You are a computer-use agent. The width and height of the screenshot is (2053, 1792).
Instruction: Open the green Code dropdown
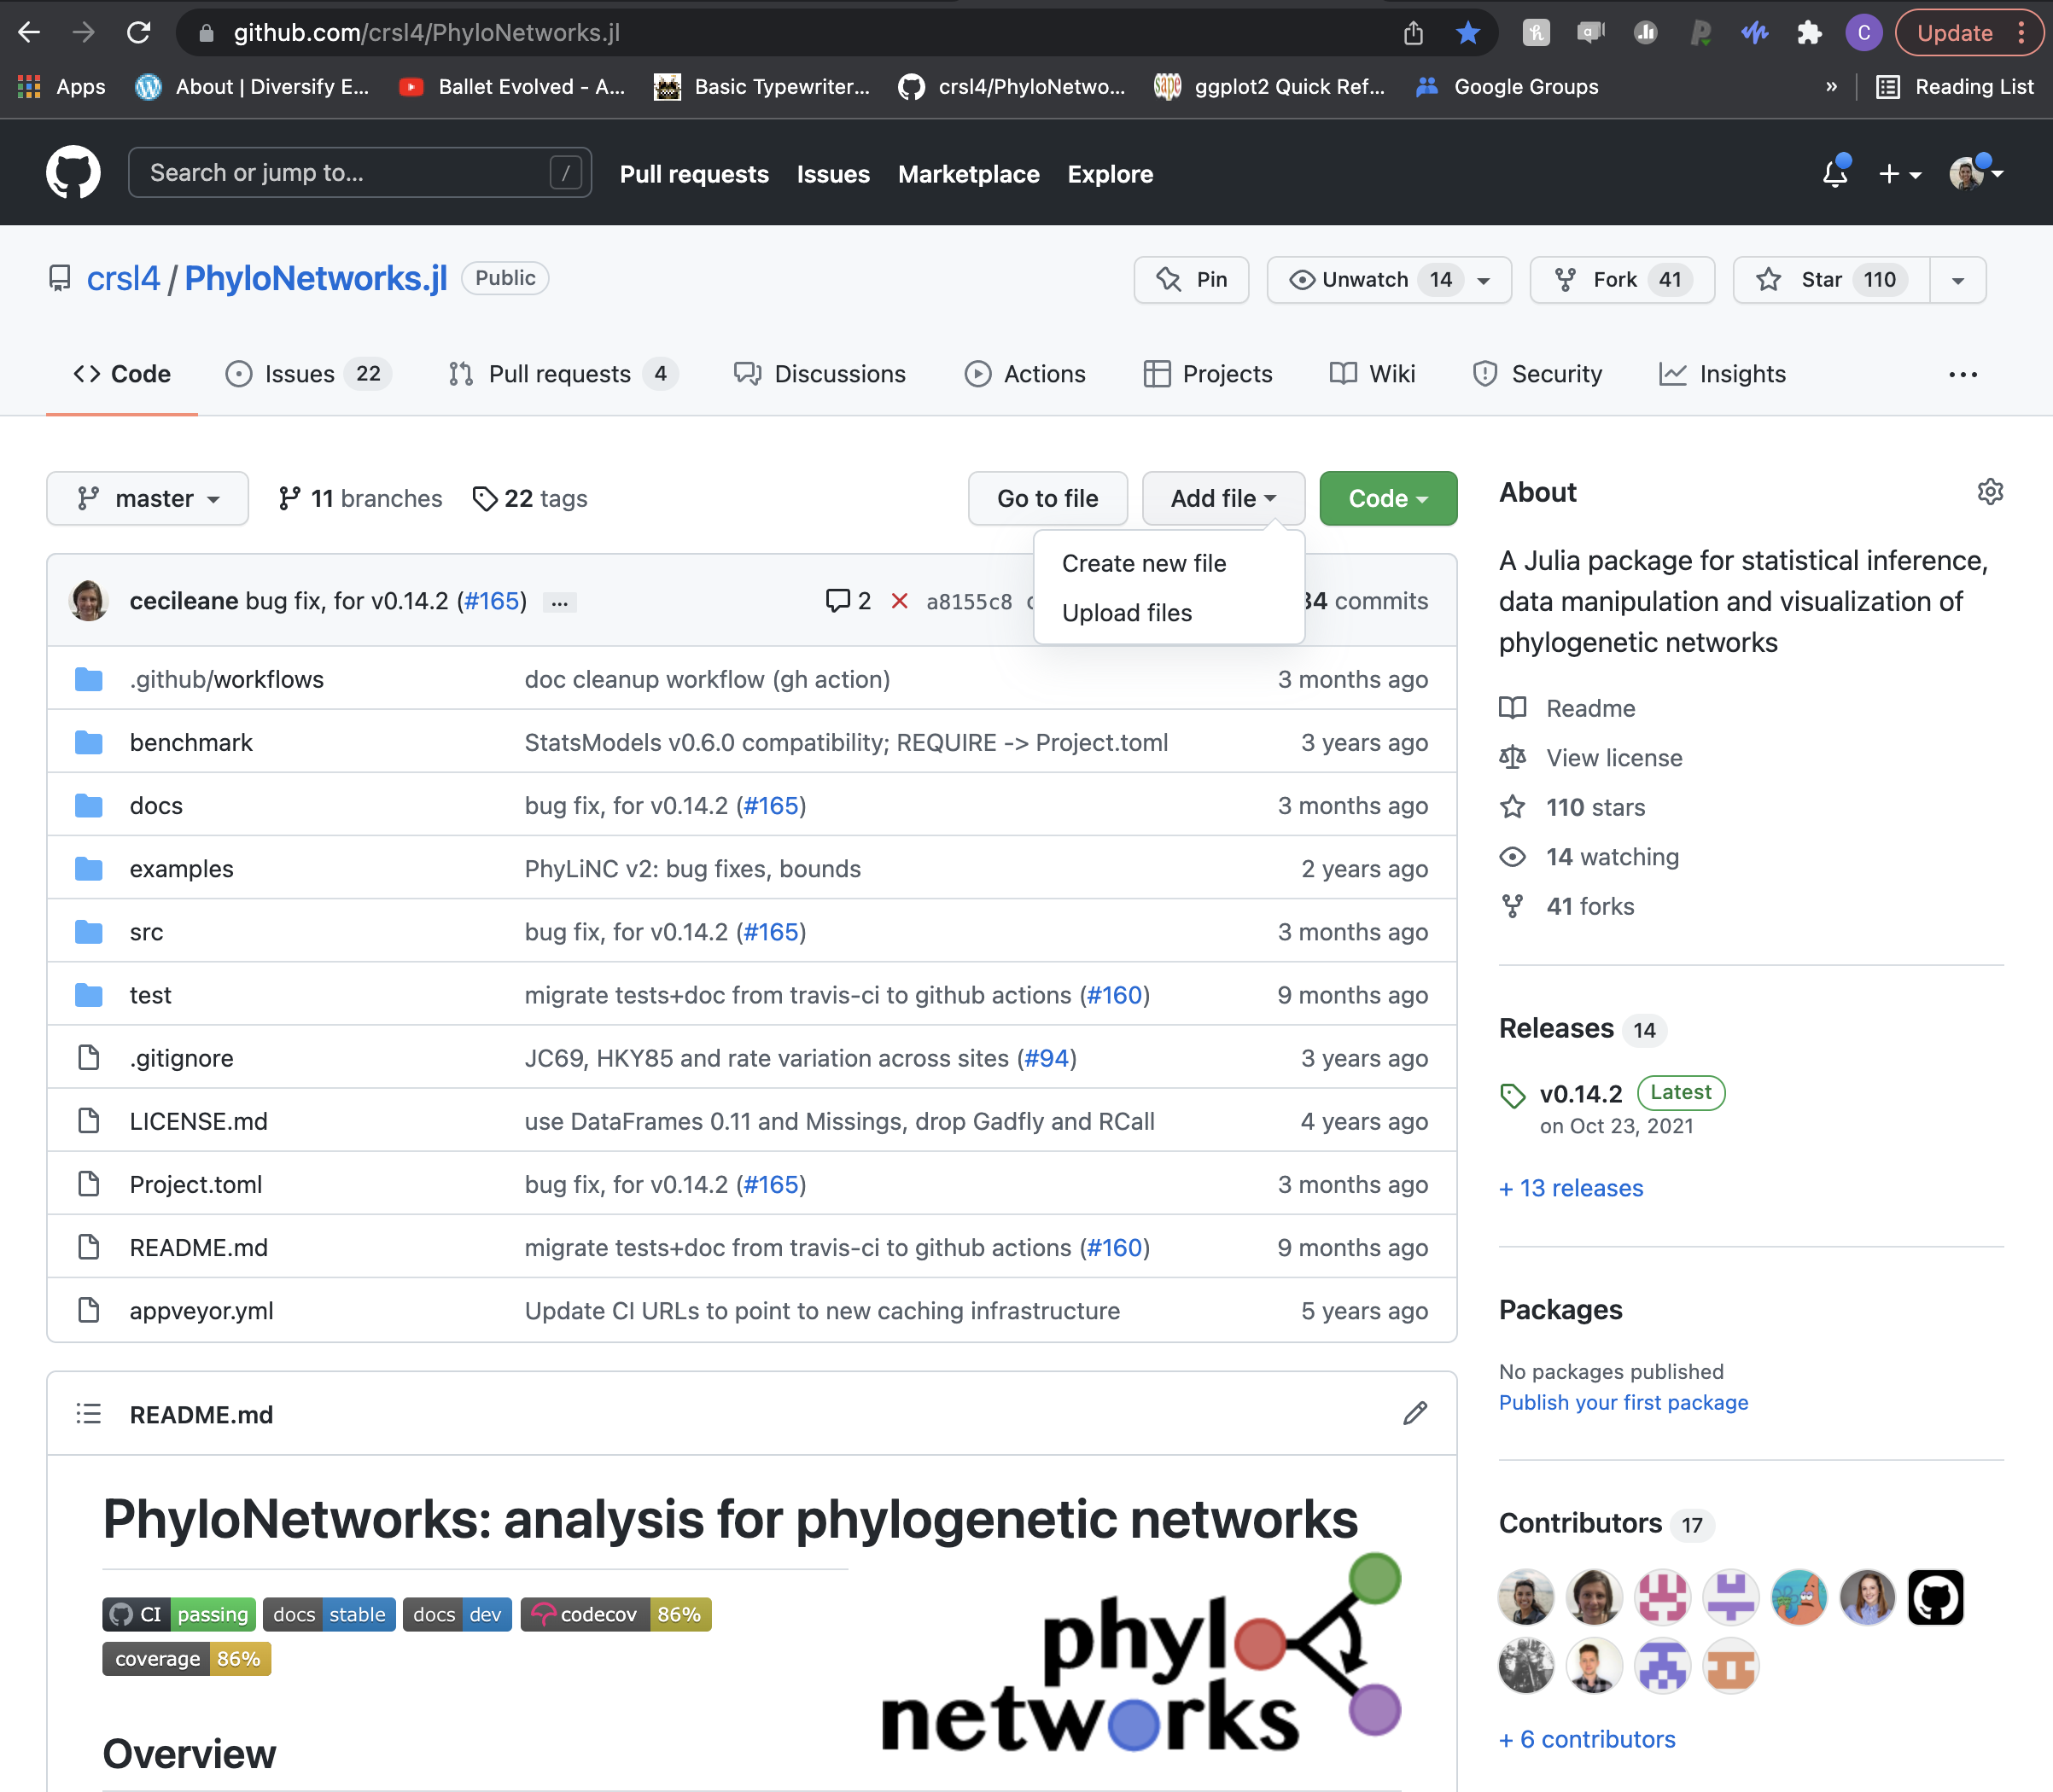coord(1388,498)
